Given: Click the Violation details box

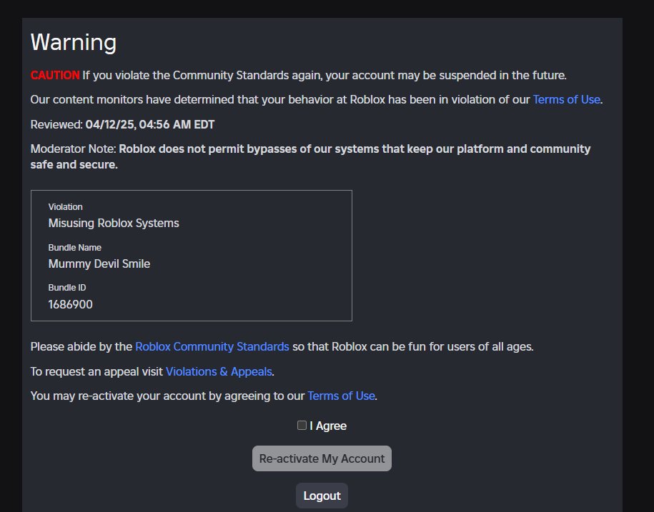Looking at the screenshot, I should click(191, 255).
